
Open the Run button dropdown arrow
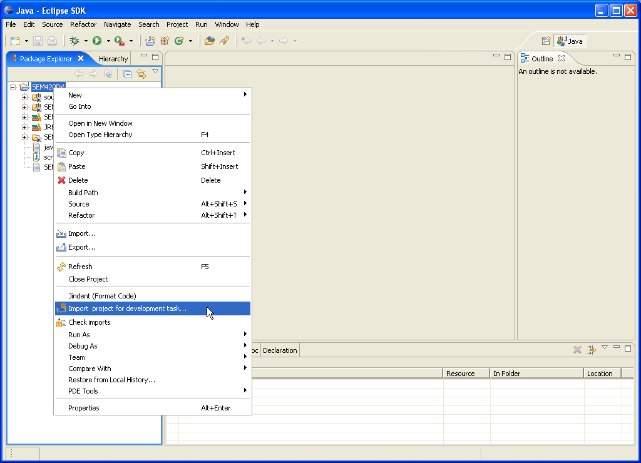click(x=108, y=41)
